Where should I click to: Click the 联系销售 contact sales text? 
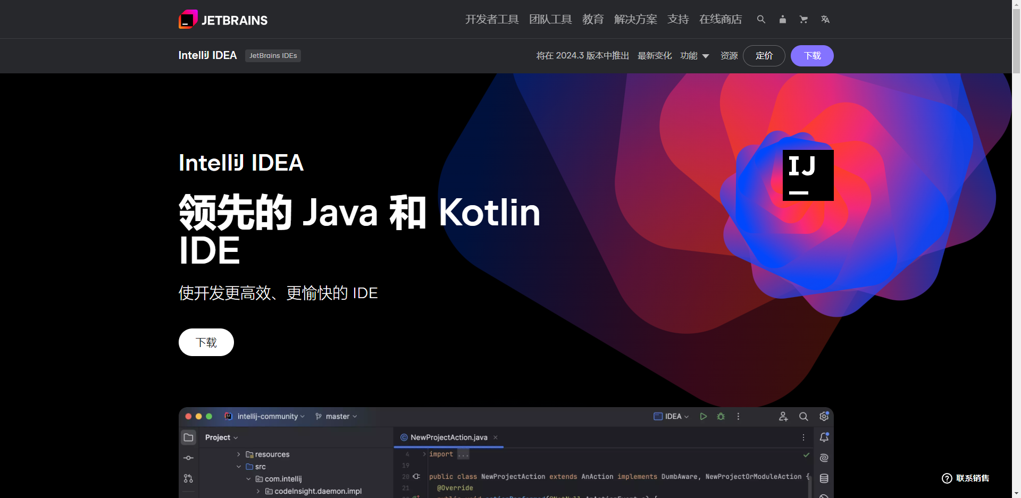[x=973, y=478]
